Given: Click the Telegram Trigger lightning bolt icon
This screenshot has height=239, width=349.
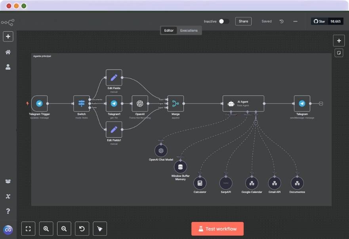Looking at the screenshot, I should point(27,103).
